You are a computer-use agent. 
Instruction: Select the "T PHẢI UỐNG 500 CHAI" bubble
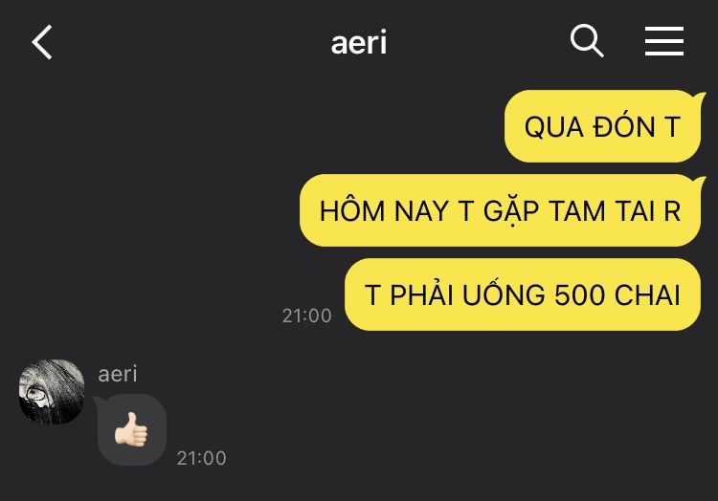tap(523, 294)
